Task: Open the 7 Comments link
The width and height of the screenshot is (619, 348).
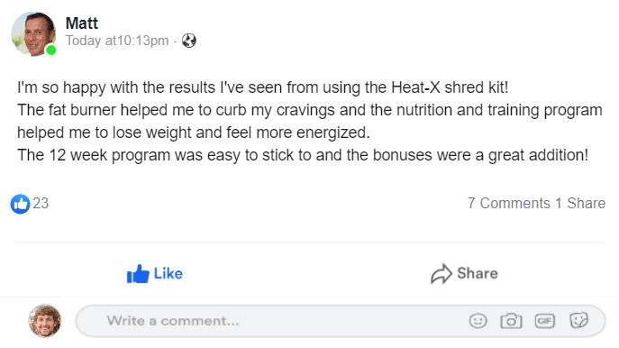Action: 509,203
